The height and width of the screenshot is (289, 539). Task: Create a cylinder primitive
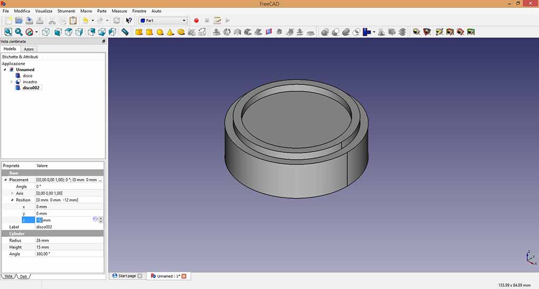(149, 32)
